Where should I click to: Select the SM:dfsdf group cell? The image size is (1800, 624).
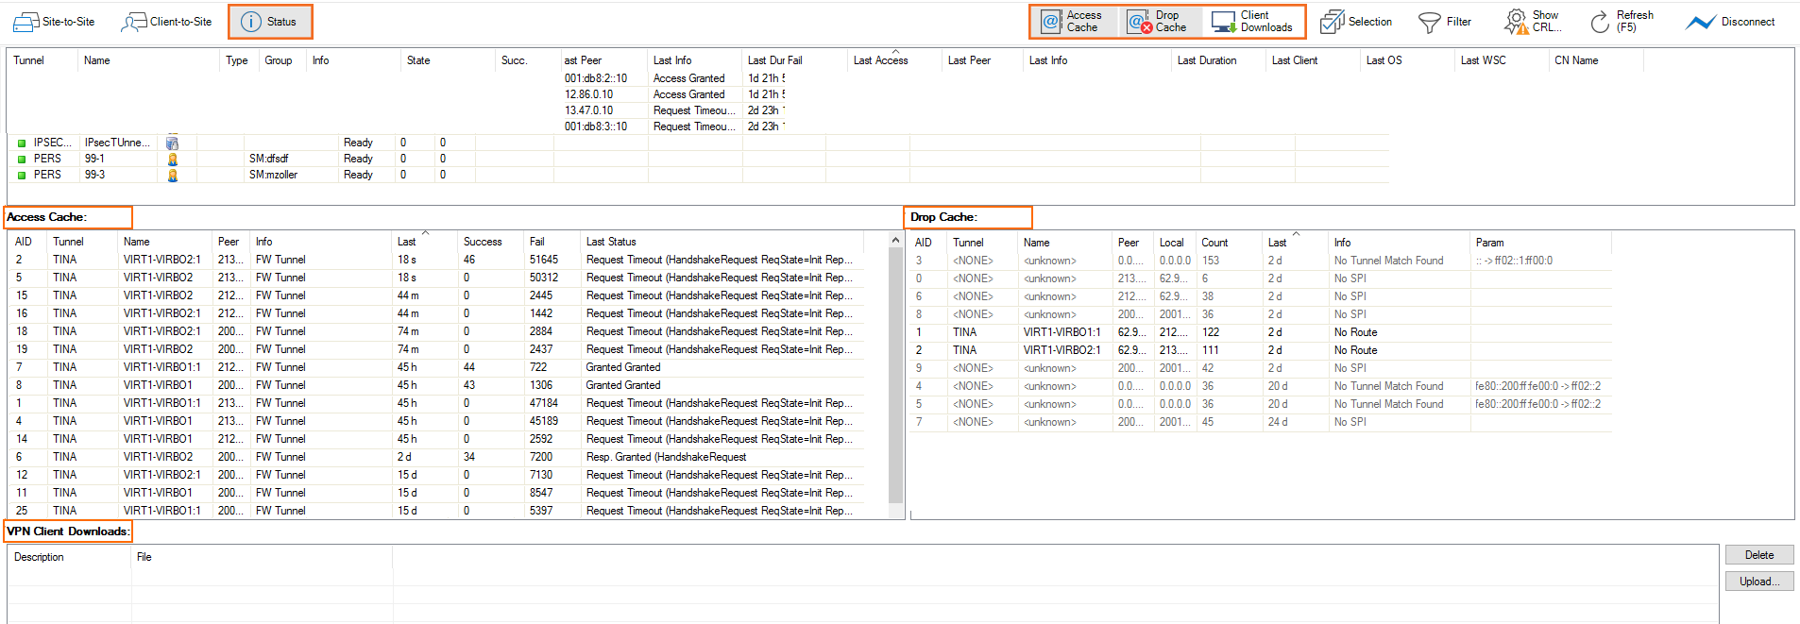(x=268, y=159)
